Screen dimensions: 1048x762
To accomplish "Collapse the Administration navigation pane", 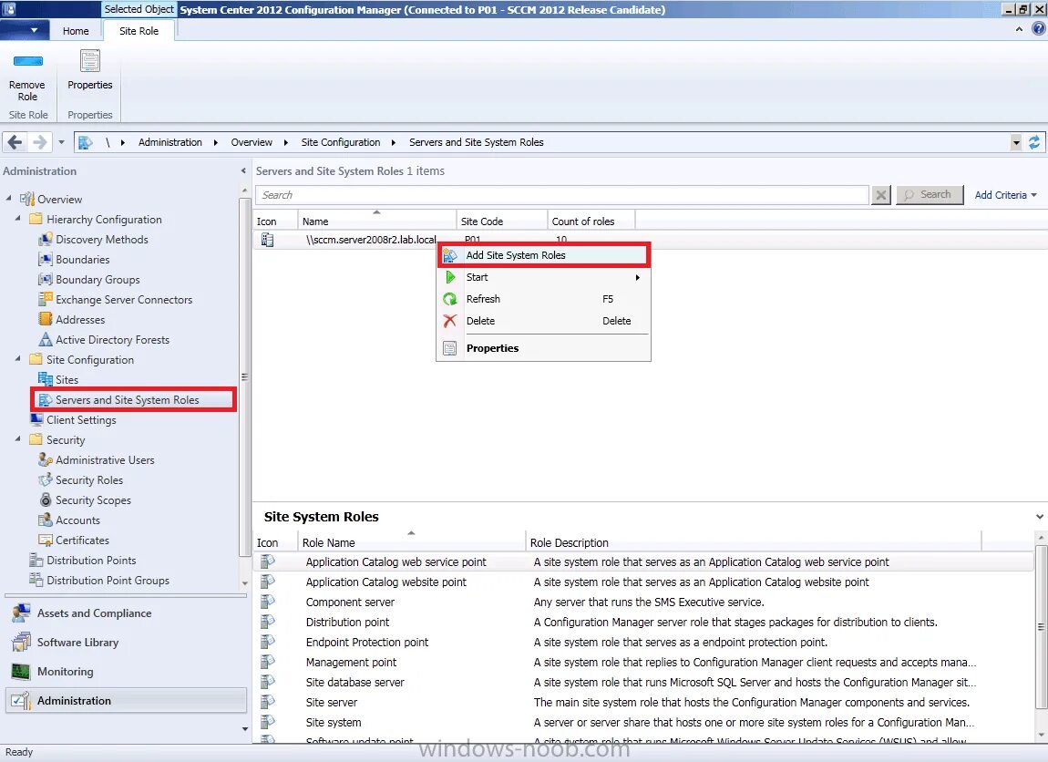I will coord(243,171).
